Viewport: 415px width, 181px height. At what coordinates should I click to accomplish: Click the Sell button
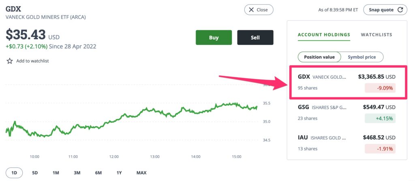255,38
